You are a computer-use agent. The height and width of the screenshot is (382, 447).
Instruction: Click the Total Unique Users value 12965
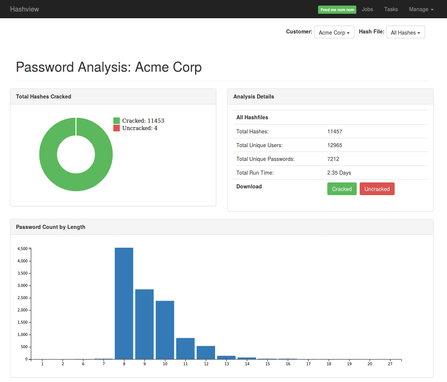tap(334, 145)
